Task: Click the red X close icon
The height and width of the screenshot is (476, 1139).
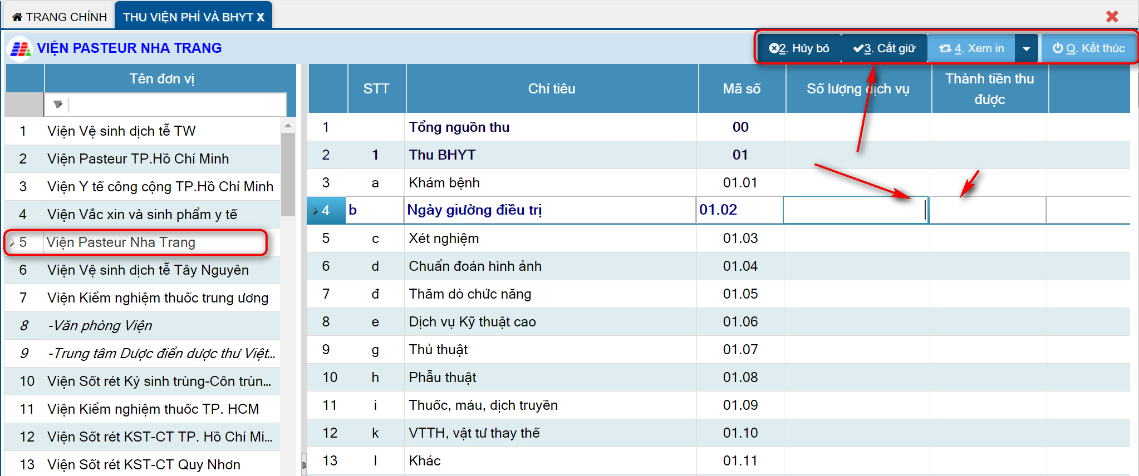Action: (x=1112, y=17)
